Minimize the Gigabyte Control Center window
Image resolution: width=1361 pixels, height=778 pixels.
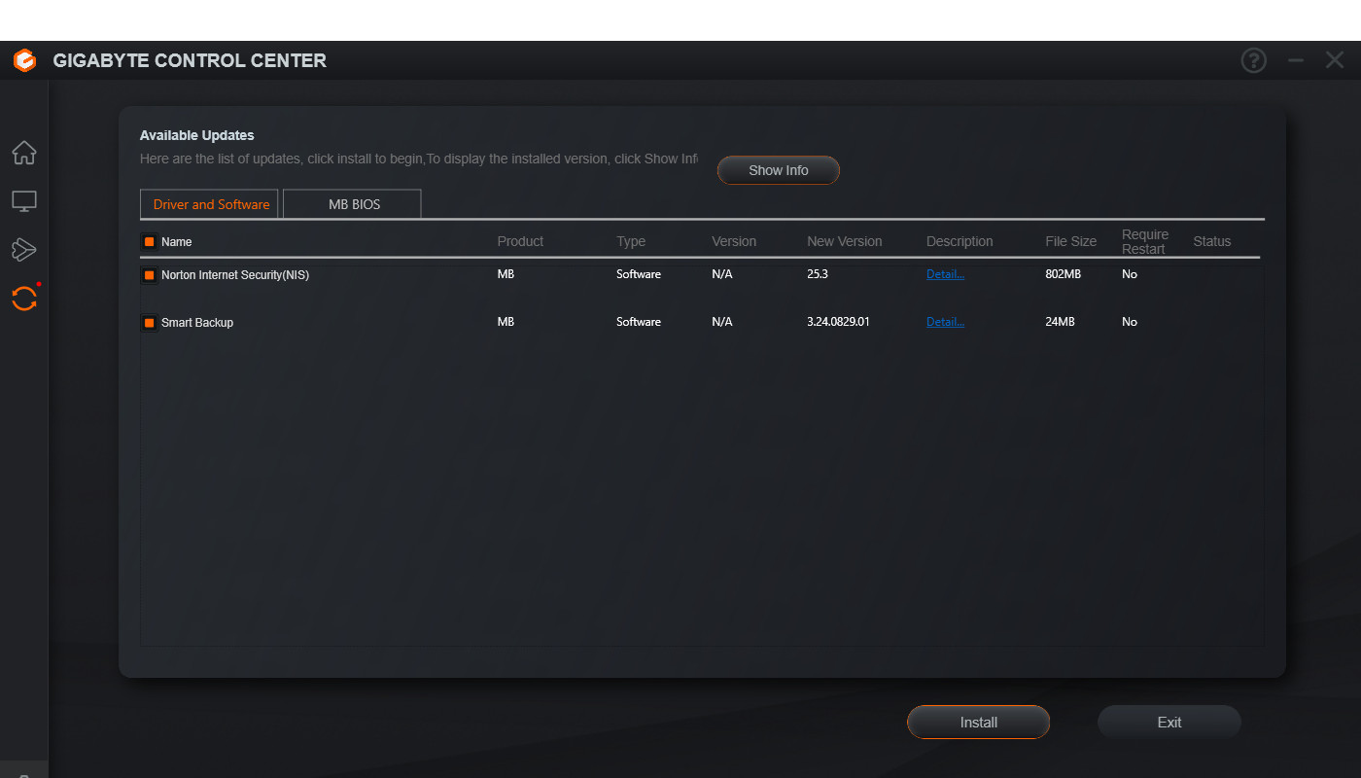coord(1296,60)
